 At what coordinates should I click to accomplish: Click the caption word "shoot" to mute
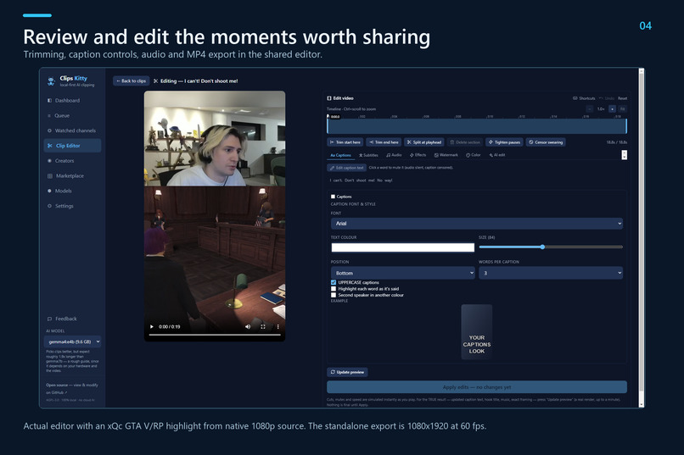click(362, 180)
